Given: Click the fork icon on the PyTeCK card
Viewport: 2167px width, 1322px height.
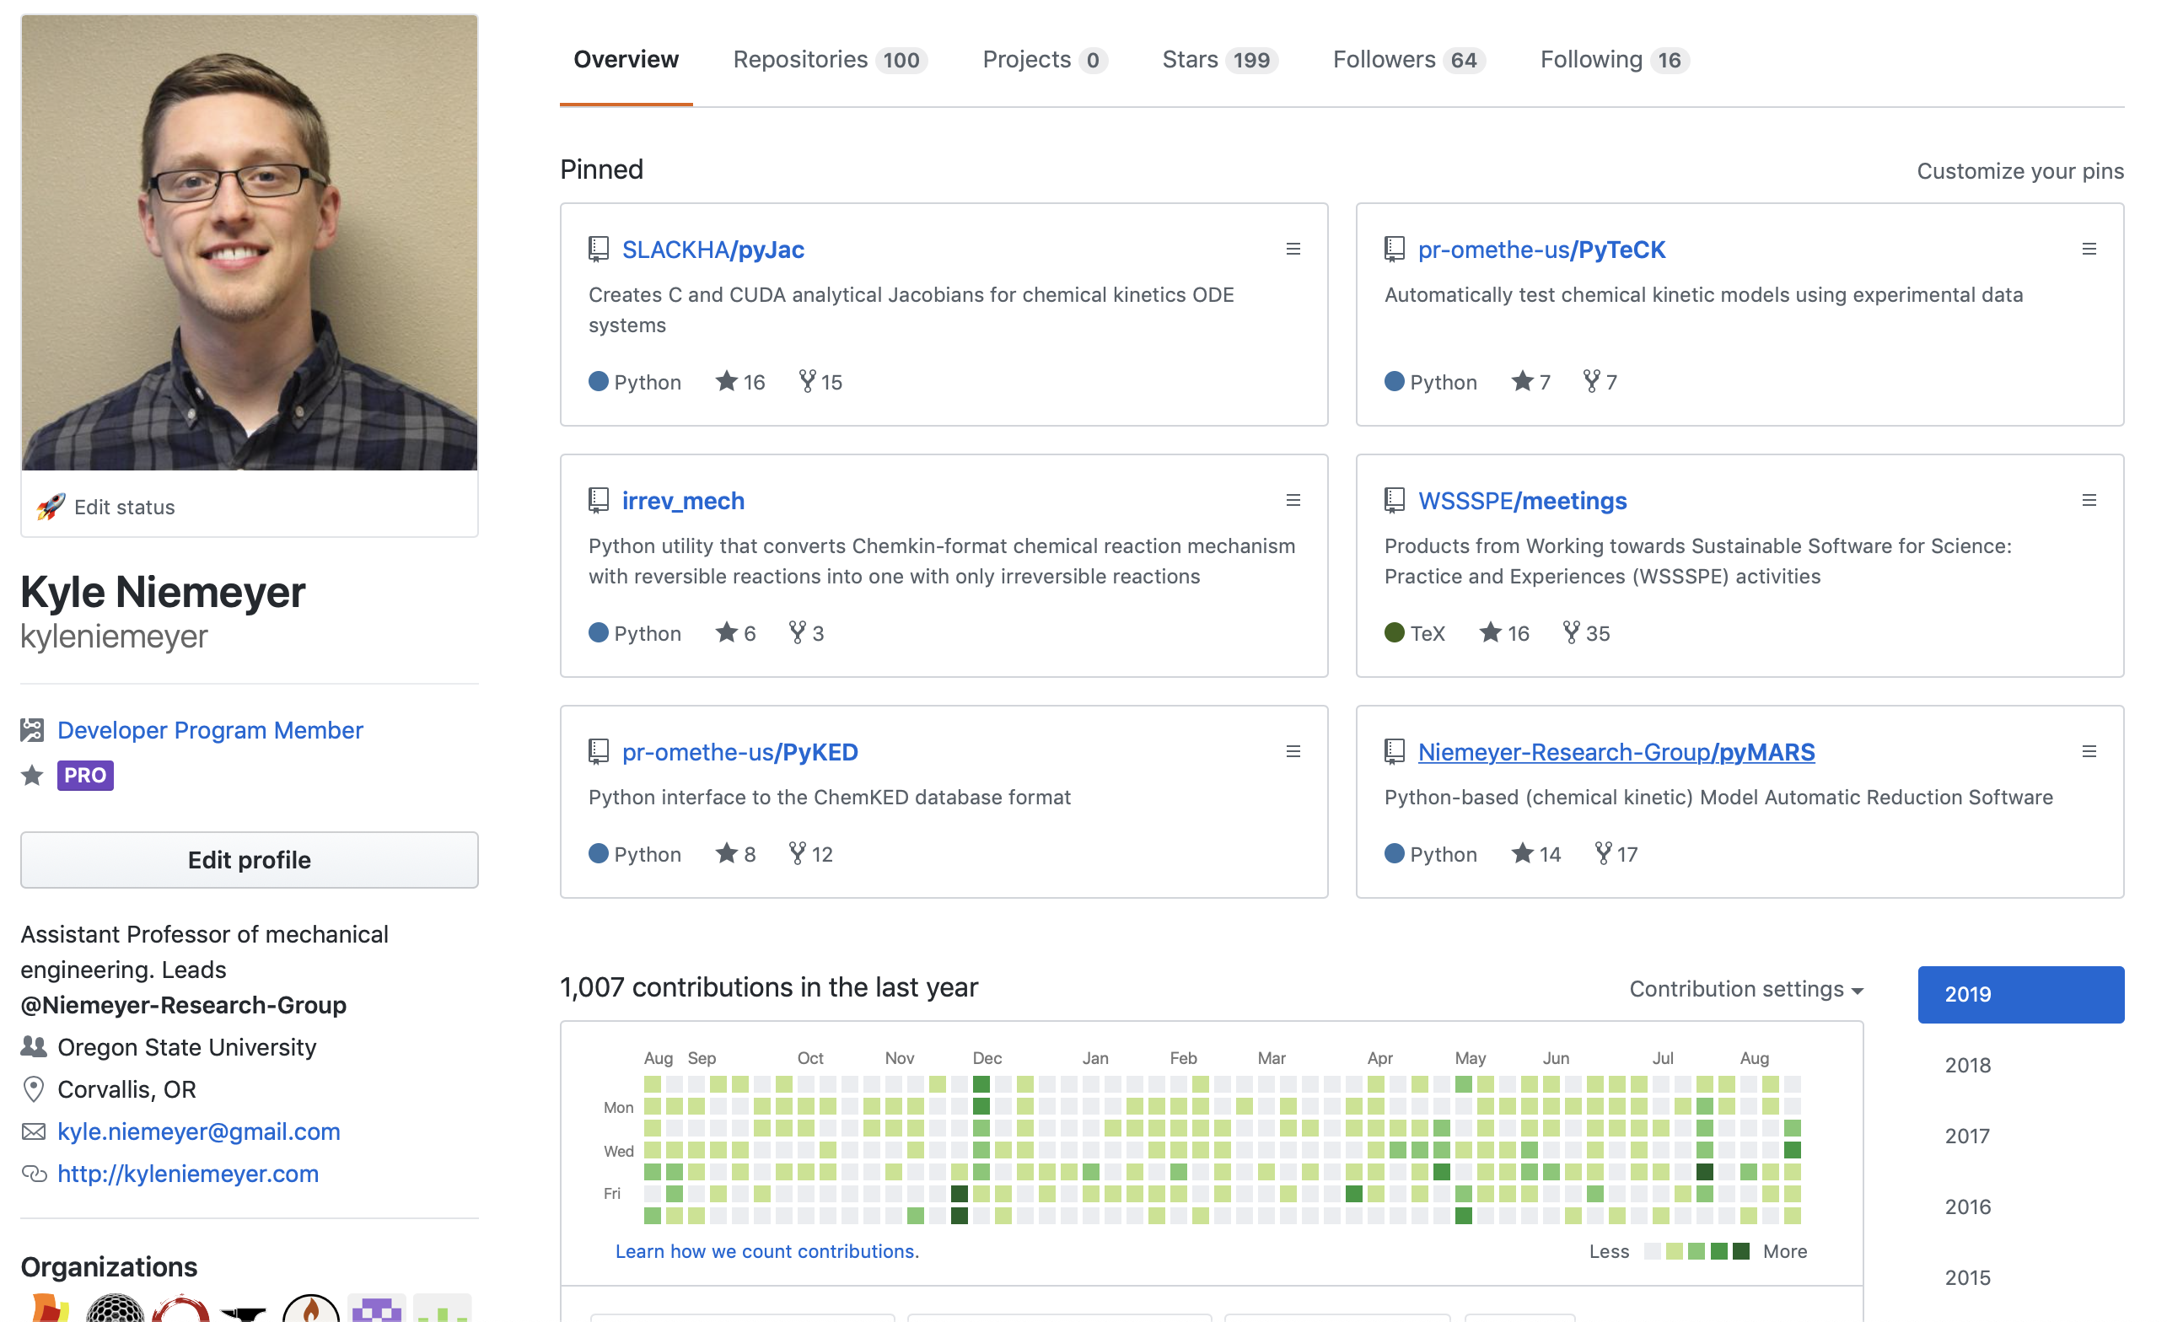Looking at the screenshot, I should [1590, 382].
